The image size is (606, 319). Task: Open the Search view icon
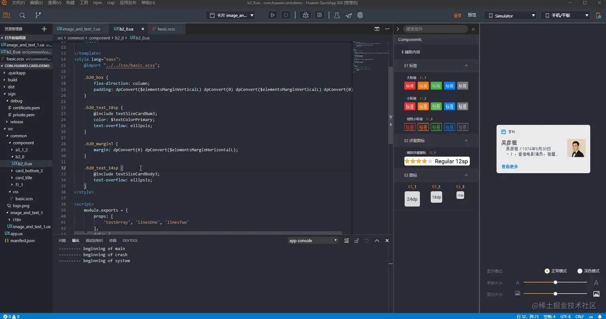coord(22,15)
